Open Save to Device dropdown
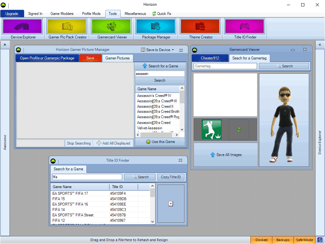 [x=157, y=50]
